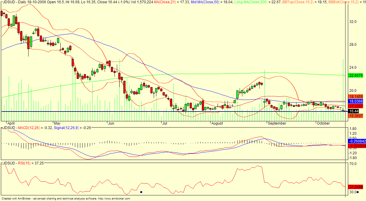Image resolution: width=366 pixels, height=201 pixels.
Task: Click the 28.0 price axis label
Action: click(x=353, y=45)
